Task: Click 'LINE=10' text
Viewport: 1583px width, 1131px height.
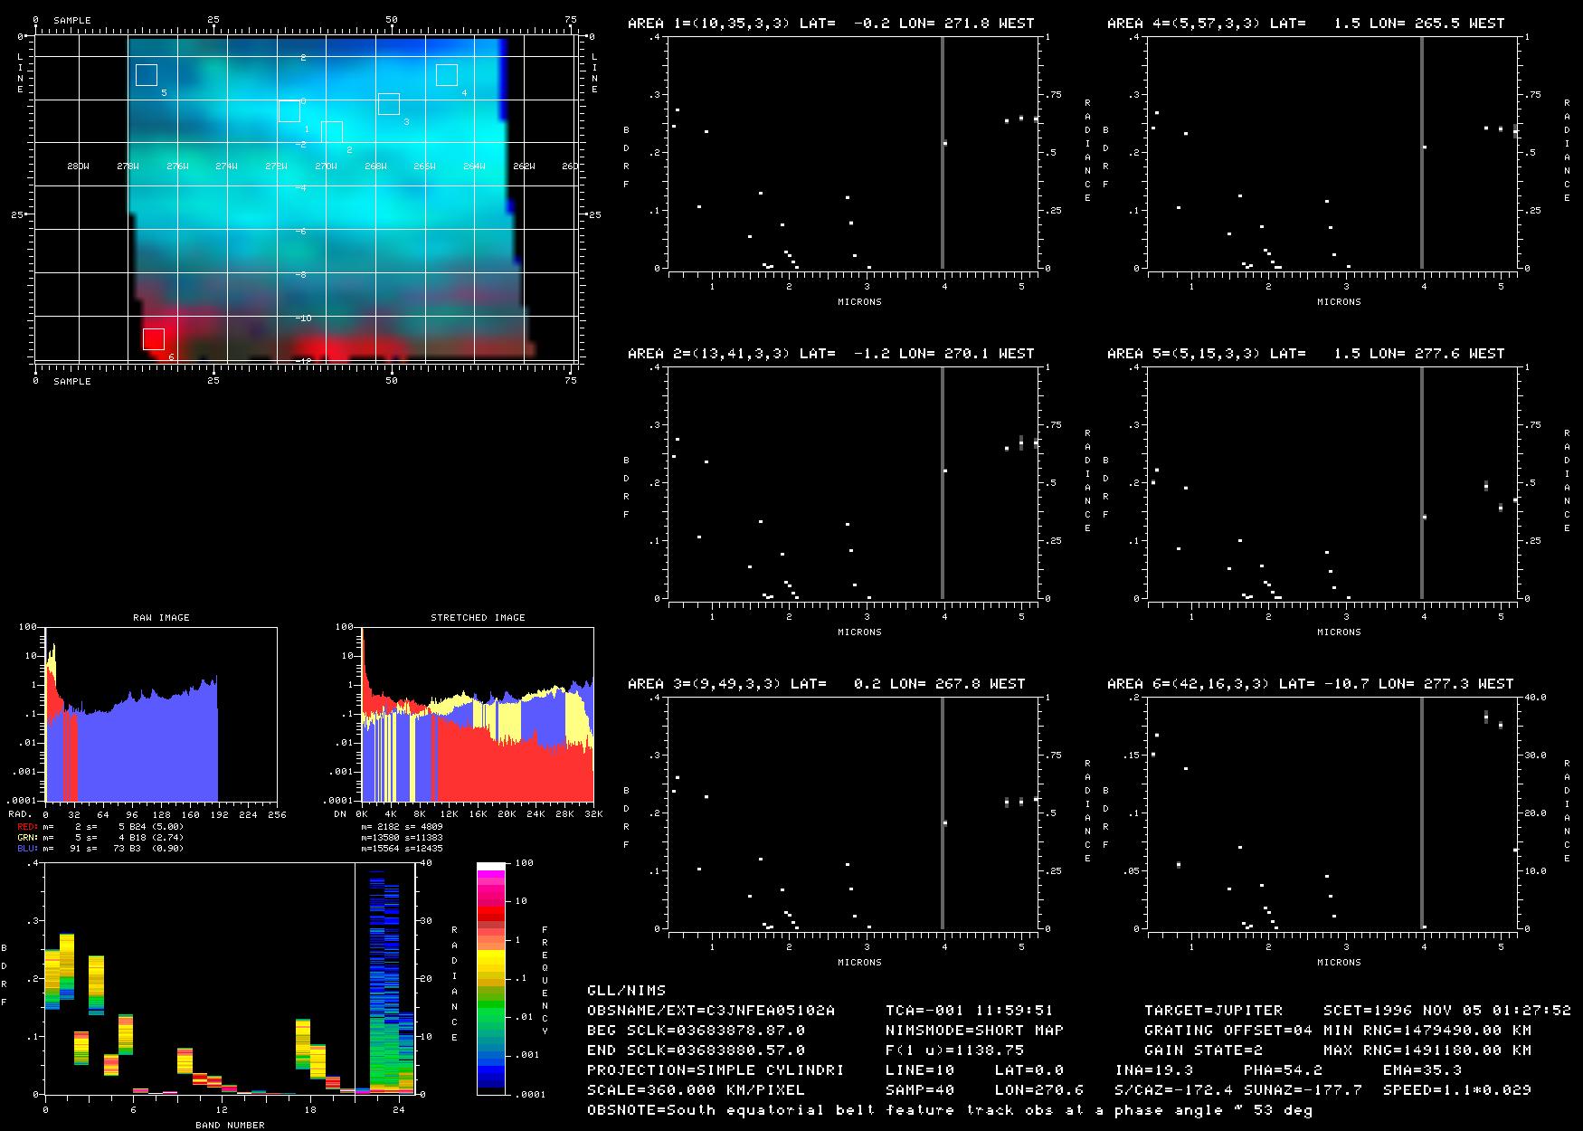Action: pos(920,1070)
